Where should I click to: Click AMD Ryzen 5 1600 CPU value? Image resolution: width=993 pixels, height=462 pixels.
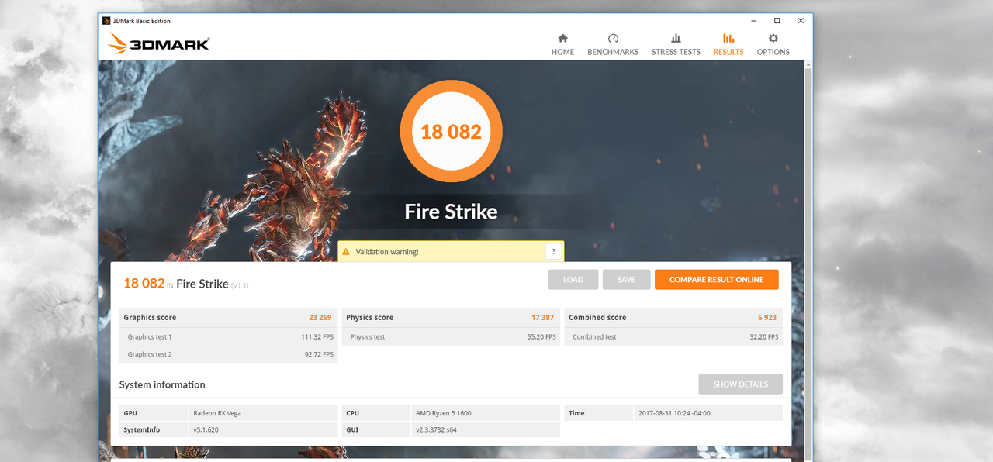pos(443,413)
